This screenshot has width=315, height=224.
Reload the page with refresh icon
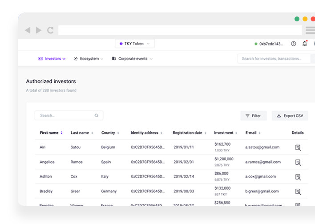point(50,30)
